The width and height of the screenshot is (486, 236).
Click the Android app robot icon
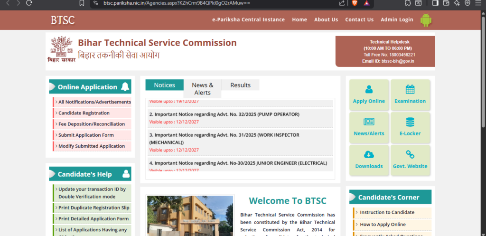tap(426, 20)
